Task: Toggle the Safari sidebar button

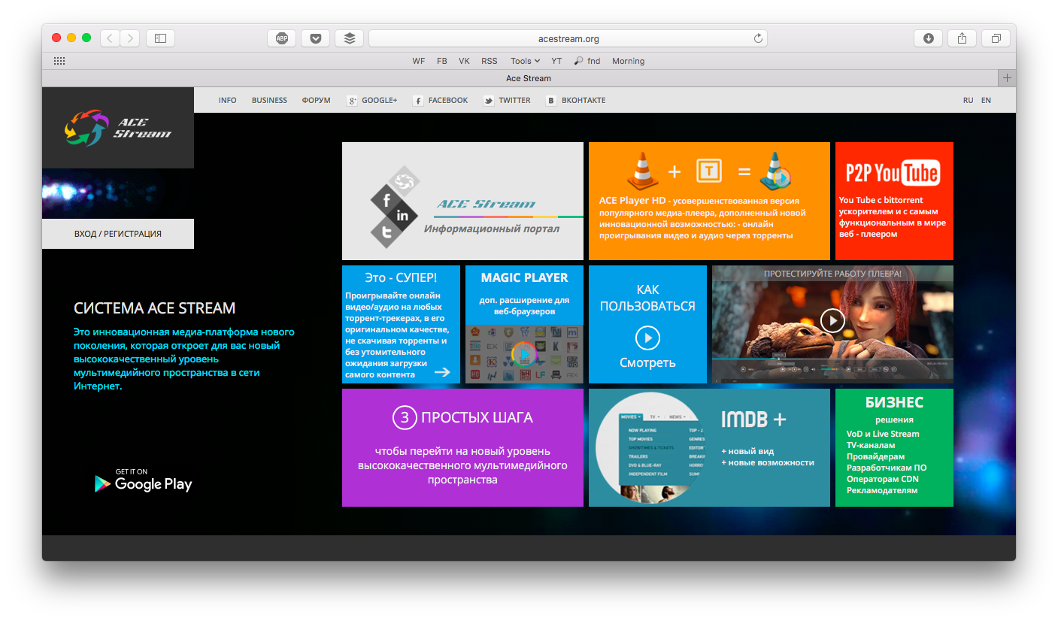Action: (160, 38)
